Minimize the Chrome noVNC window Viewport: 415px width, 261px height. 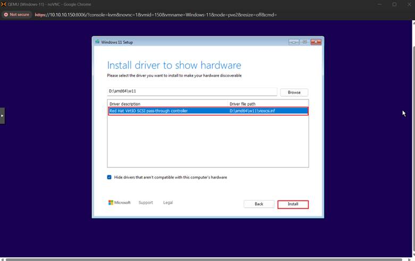coord(380,4)
